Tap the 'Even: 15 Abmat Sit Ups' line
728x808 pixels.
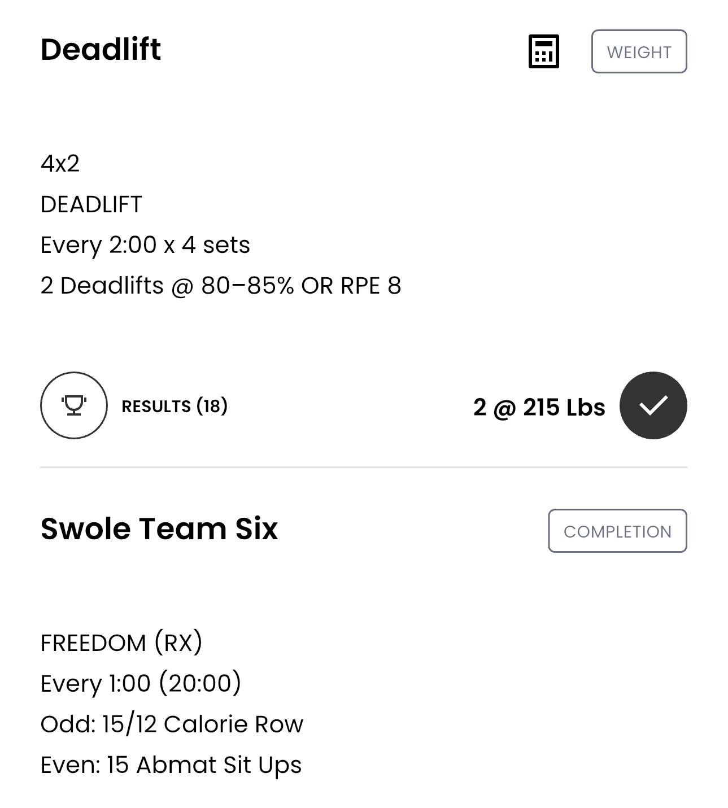pyautogui.click(x=171, y=765)
